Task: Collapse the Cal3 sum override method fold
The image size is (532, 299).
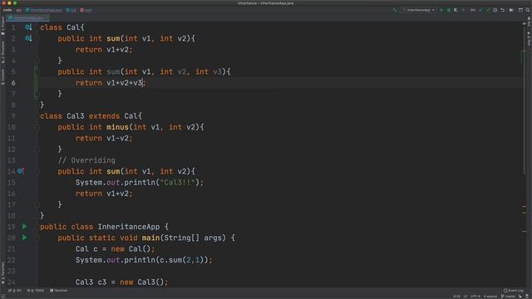Action: (x=37, y=172)
